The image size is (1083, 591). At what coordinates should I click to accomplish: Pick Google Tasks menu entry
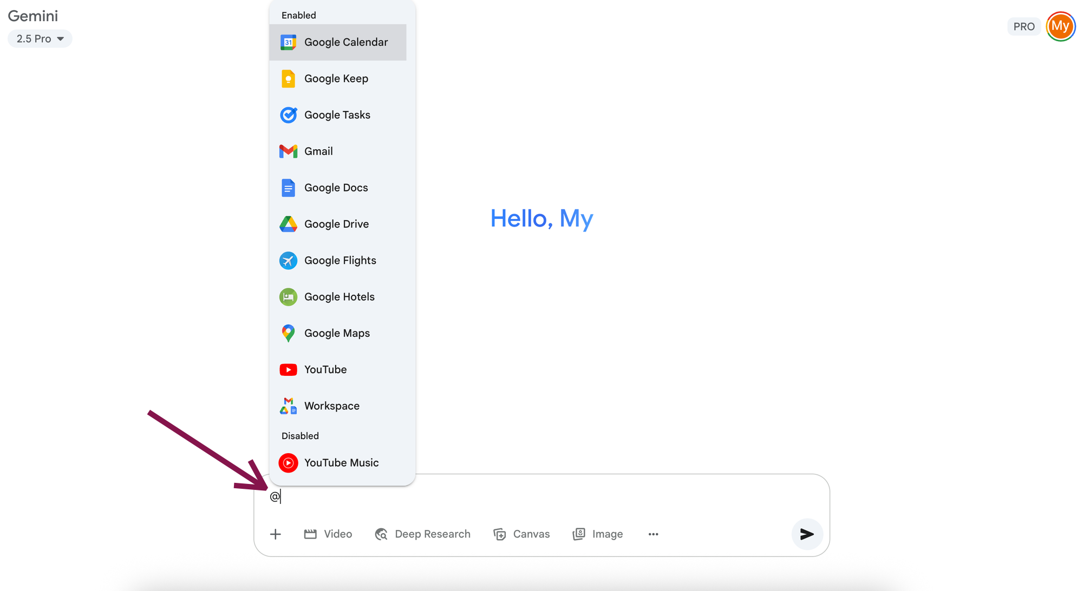338,115
